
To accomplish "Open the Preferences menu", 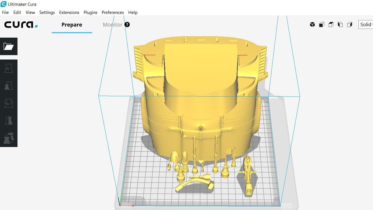I will coord(113,13).
